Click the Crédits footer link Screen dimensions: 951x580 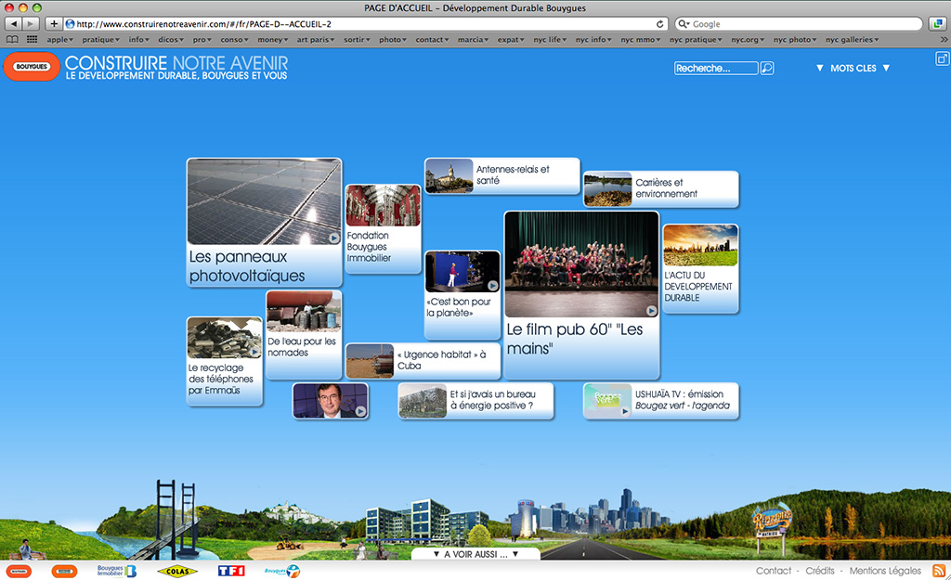[x=820, y=571]
